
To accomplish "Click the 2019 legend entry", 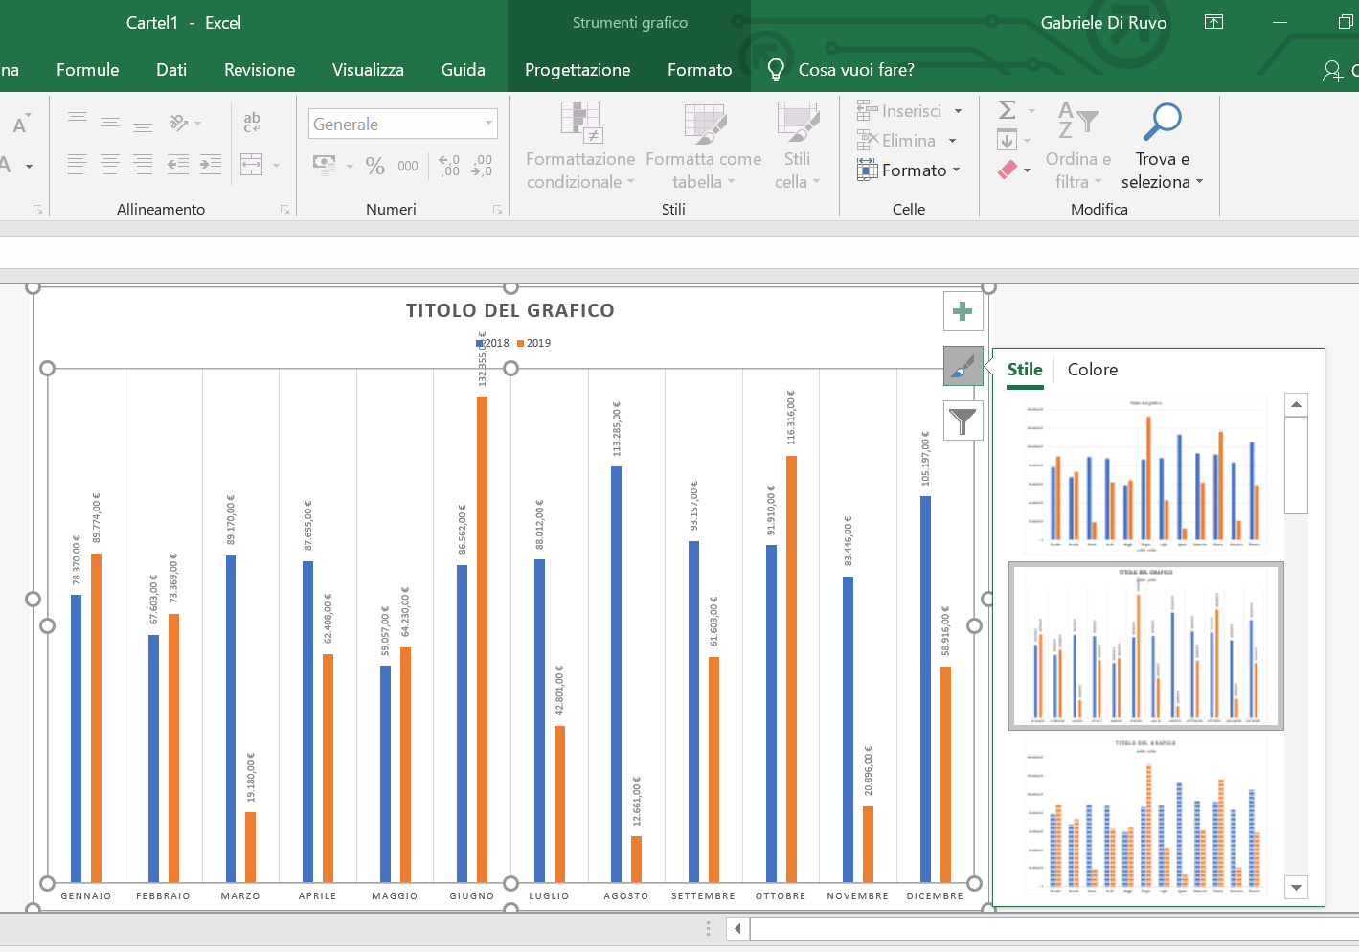I will coord(533,343).
